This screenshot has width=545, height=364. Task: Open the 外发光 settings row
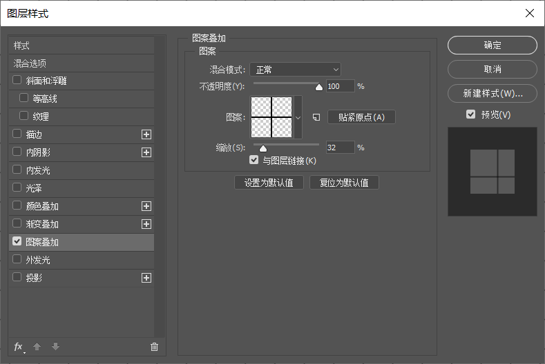point(82,260)
